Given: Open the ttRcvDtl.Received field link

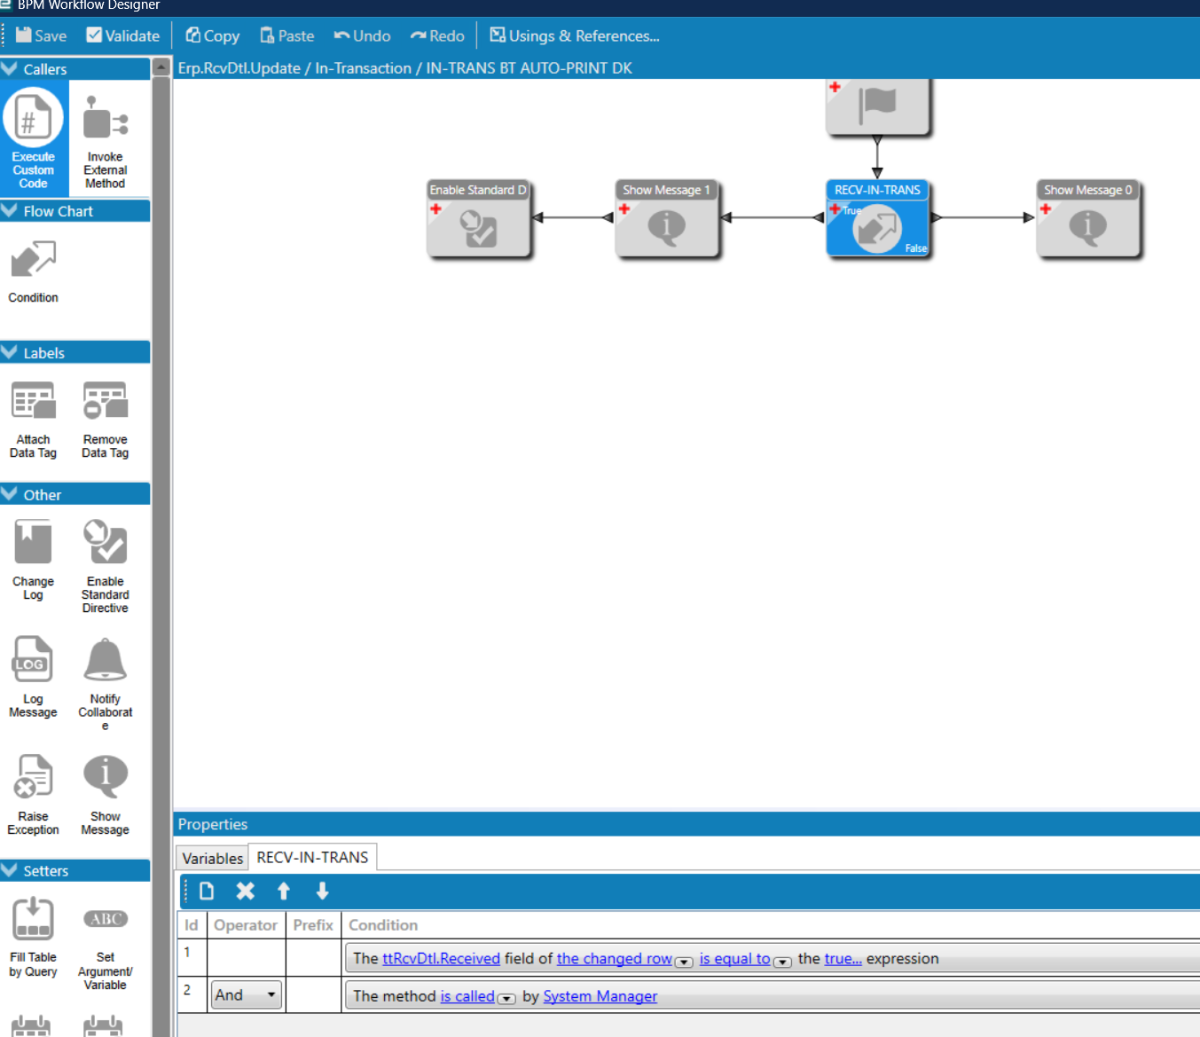Looking at the screenshot, I should (441, 958).
